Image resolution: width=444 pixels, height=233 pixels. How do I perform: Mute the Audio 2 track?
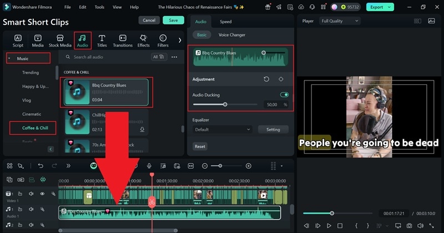tap(31, 225)
